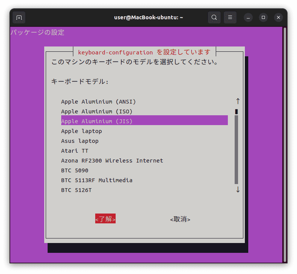This screenshot has height=274, width=297.
Task: Open a new terminal tab
Action: click(19, 17)
